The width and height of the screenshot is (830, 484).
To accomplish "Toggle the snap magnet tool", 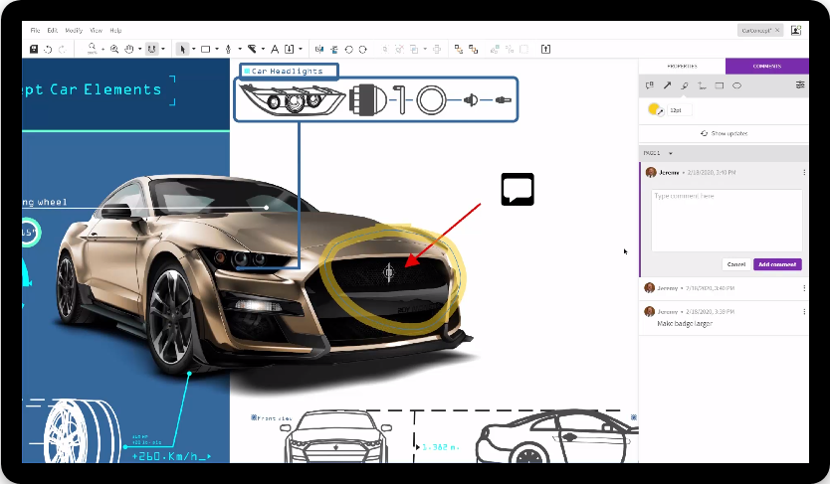I will click(151, 49).
